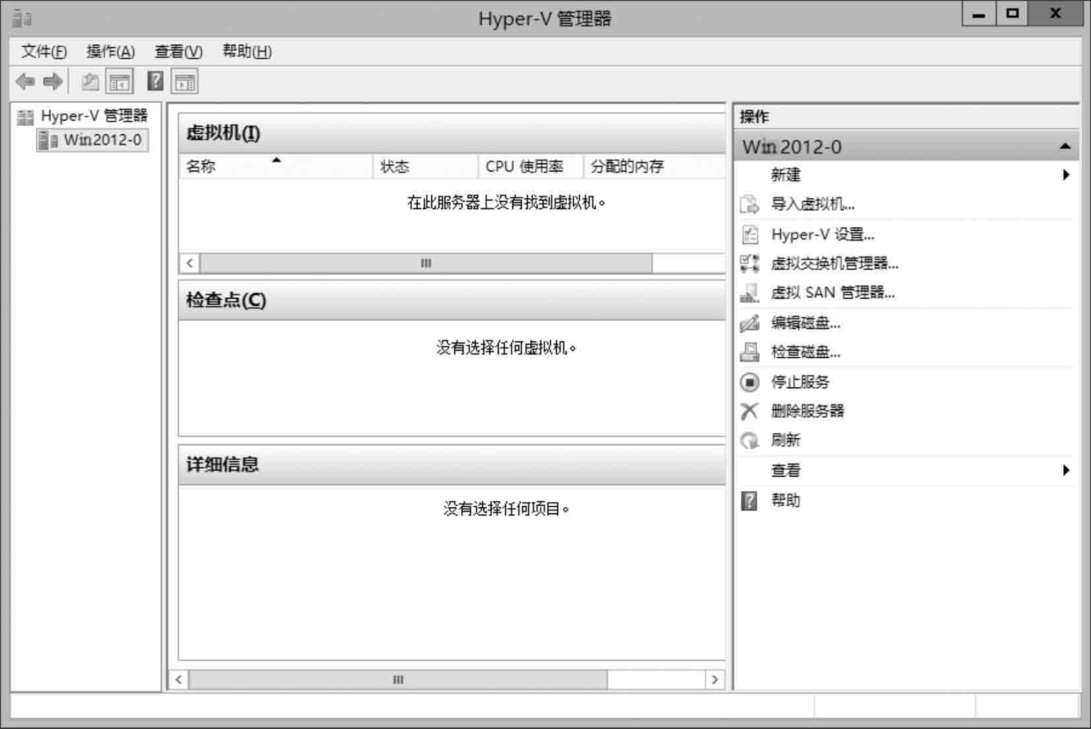Click 删除服务器 action
This screenshot has width=1091, height=729.
click(807, 411)
